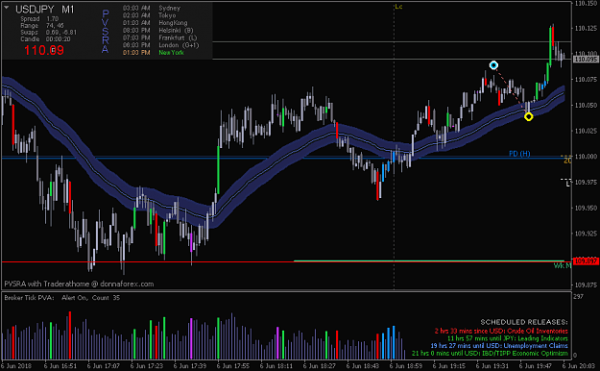The height and width of the screenshot is (371, 600).
Task: Click the red 109.897 price tag
Action: tap(586, 261)
